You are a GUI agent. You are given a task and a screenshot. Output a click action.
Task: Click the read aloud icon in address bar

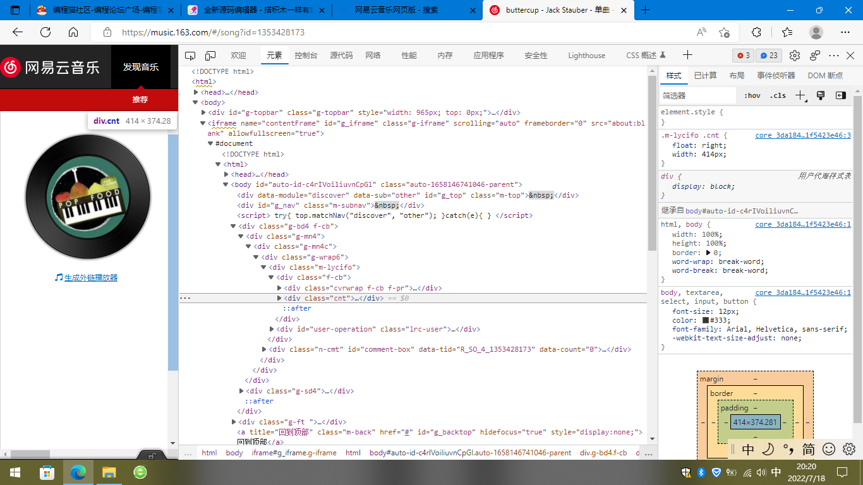pos(701,32)
